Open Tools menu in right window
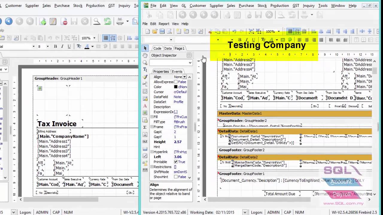The width and height of the screenshot is (383, 215). (323, 5)
